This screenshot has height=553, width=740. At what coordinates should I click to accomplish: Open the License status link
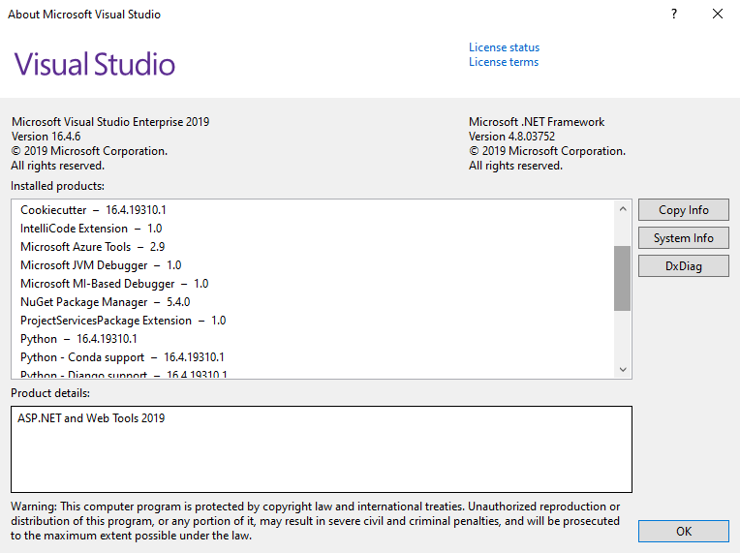tap(504, 47)
